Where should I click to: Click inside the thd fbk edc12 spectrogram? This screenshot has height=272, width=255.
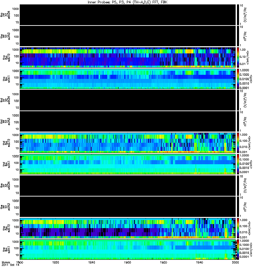tap(128, 143)
